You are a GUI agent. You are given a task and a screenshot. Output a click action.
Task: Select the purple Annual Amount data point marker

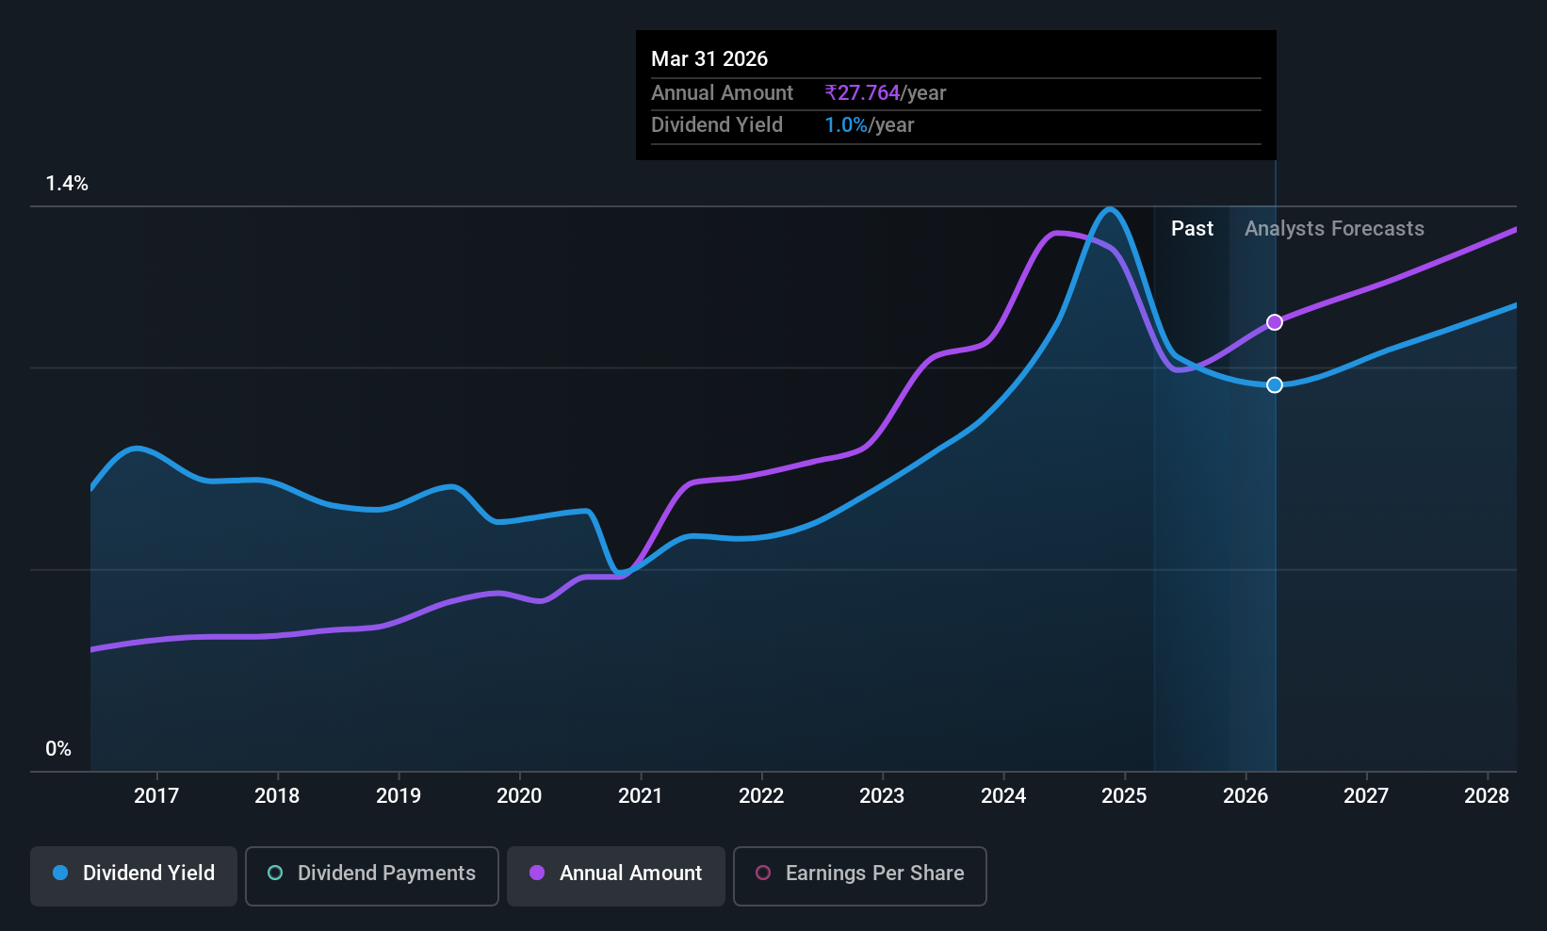click(1275, 322)
